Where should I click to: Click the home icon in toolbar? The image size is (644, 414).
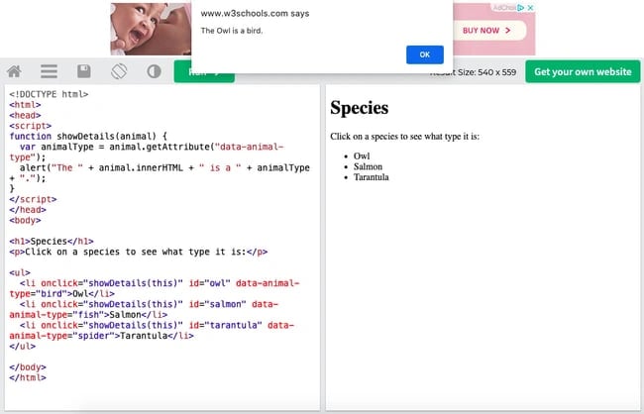tap(15, 71)
